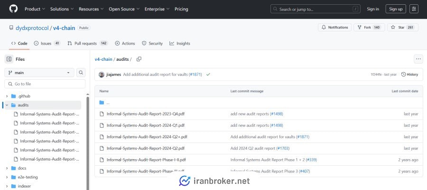Screen dimensions: 427x190
Task: Expand the Resources menu
Action: pos(91,9)
